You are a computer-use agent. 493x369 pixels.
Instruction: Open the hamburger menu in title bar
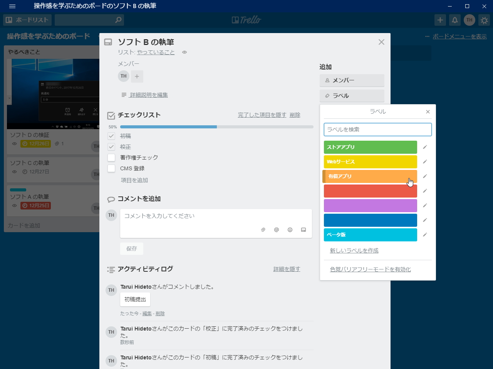tap(12, 6)
